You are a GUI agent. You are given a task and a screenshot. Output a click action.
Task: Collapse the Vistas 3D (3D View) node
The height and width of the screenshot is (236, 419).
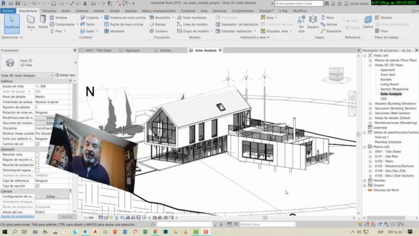[370, 65]
